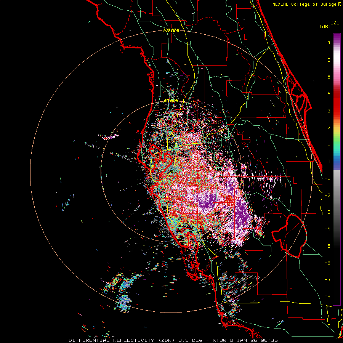Click the 5 value on the color scale
Screen dimensions: 343x343
coord(329,77)
